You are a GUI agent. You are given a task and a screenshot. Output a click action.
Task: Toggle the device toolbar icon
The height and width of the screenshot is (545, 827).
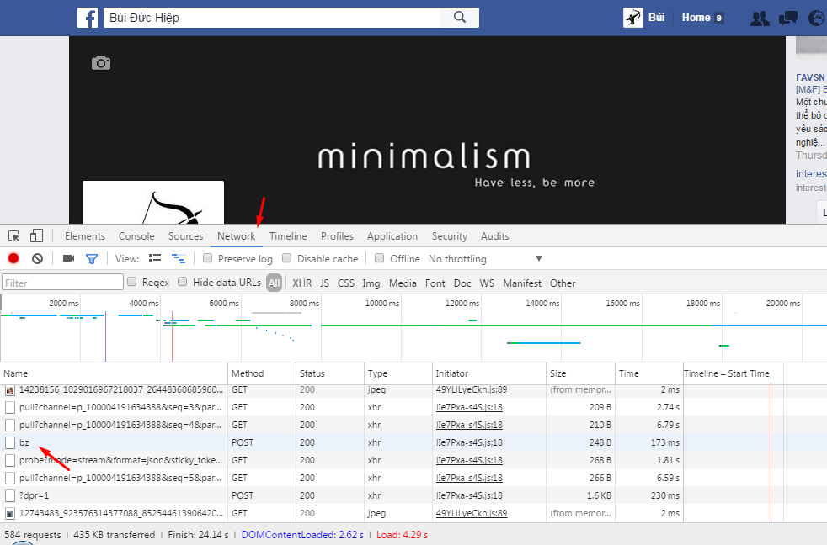(x=36, y=235)
